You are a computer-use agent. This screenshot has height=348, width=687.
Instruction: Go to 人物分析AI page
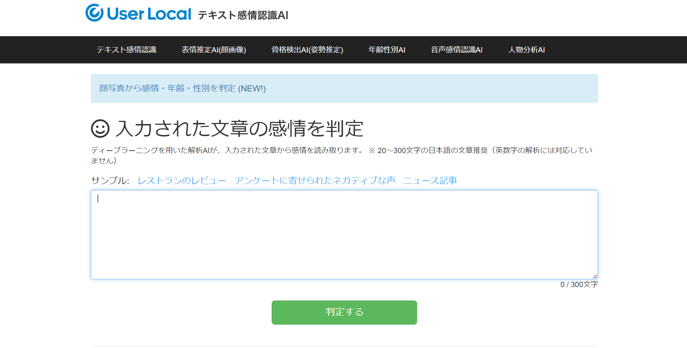526,50
